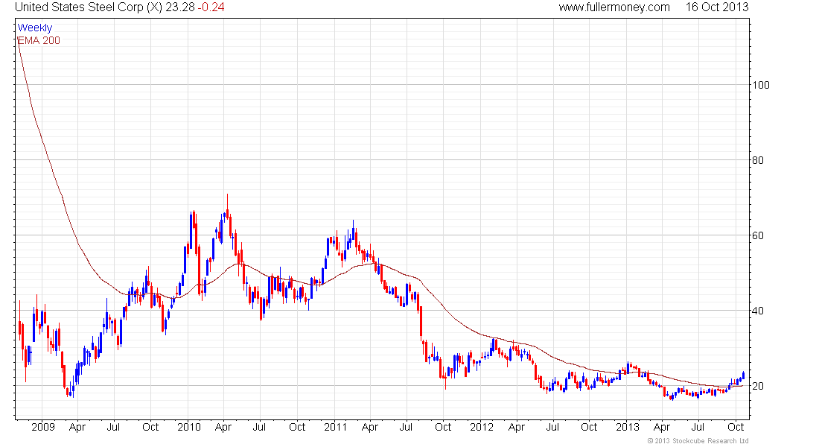The height and width of the screenshot is (447, 819).
Task: Click the 'Apr' label following 2009
Action: click(x=77, y=428)
